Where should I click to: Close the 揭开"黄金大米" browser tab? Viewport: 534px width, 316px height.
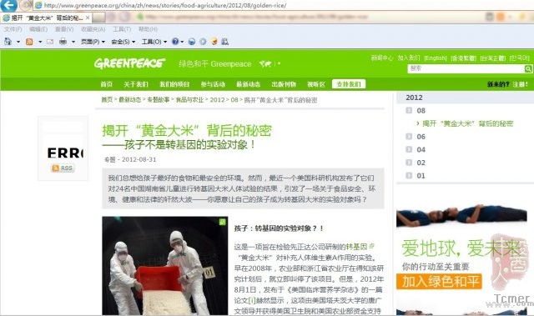[88, 18]
